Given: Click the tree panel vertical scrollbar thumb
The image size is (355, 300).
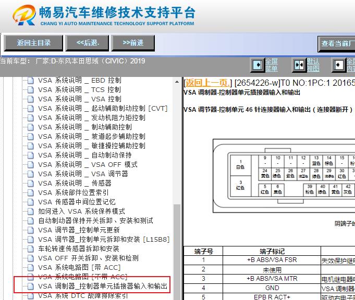Looking at the screenshot, I should tap(177, 252).
